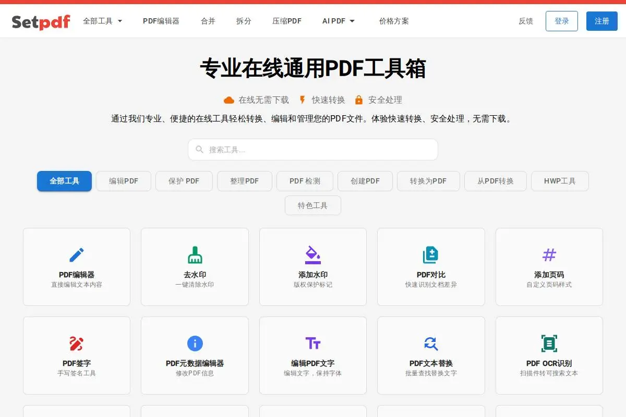Filter by 编辑PDF category

point(124,181)
